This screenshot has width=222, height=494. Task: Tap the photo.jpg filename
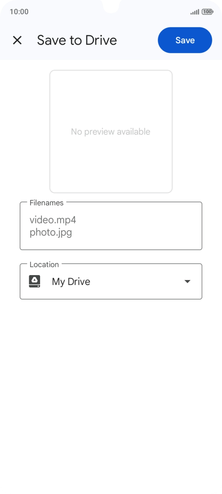(51, 232)
